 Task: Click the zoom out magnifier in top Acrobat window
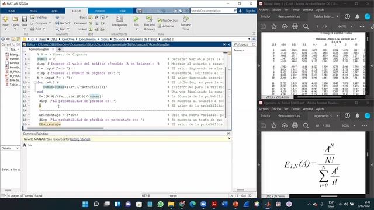pos(306,26)
